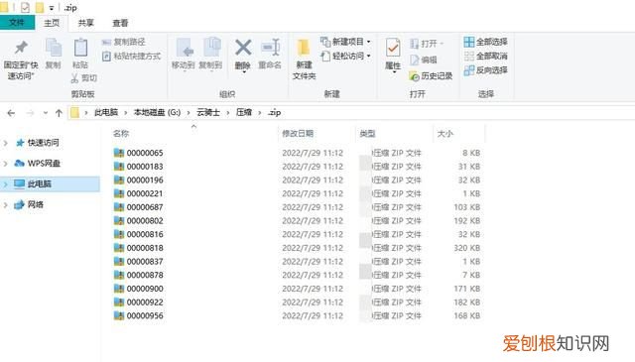The width and height of the screenshot is (635, 362).
Task: Click the Open button in ribbon
Action: point(427,44)
